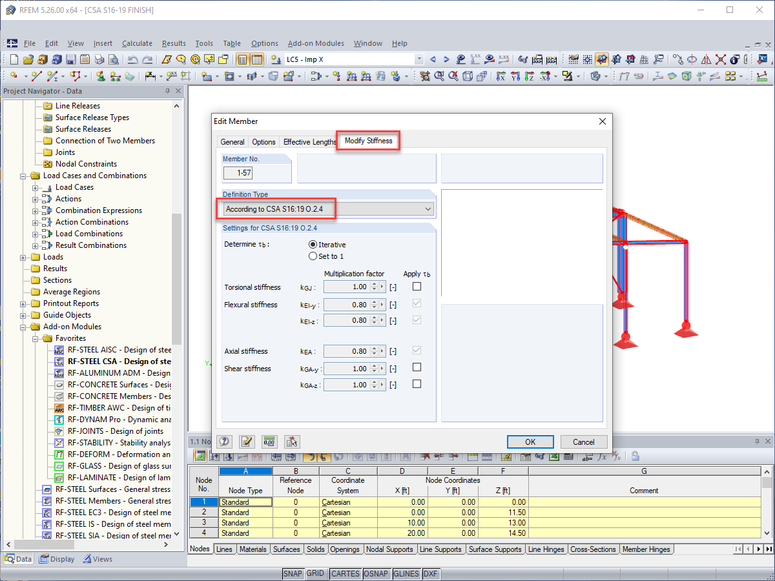This screenshot has width=775, height=581.
Task: Open the Excel export icon in table toolbar
Action: coord(553,456)
